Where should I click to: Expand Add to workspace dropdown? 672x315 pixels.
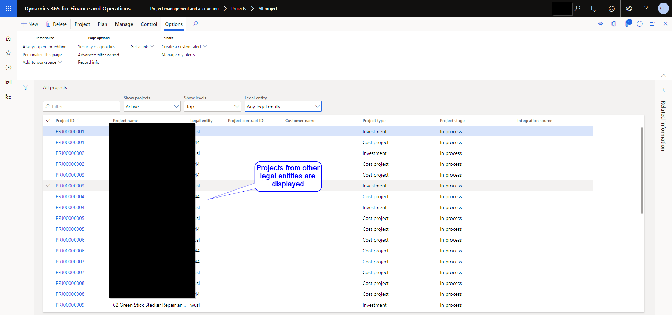tap(42, 62)
